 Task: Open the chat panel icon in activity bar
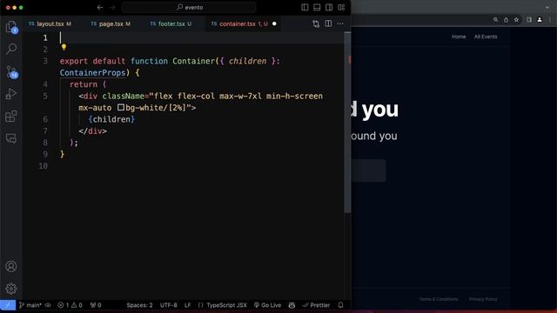tap(11, 138)
